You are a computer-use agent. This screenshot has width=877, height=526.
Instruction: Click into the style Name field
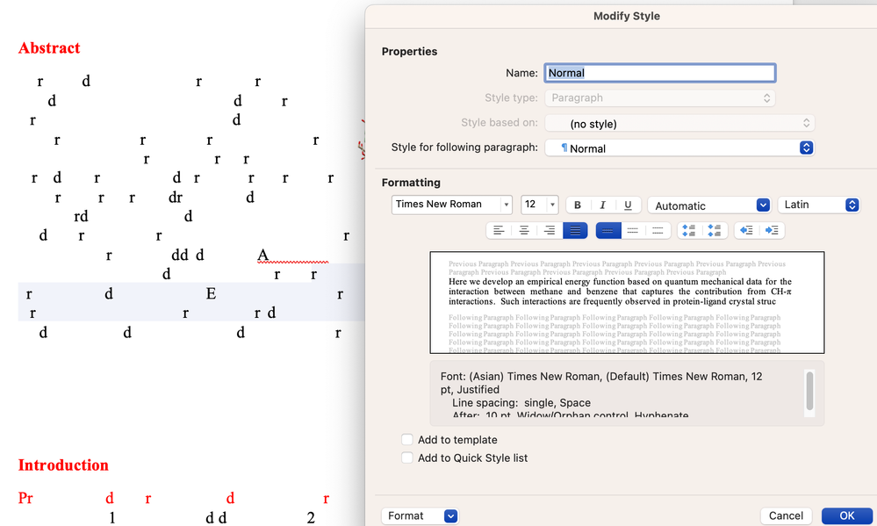[660, 73]
